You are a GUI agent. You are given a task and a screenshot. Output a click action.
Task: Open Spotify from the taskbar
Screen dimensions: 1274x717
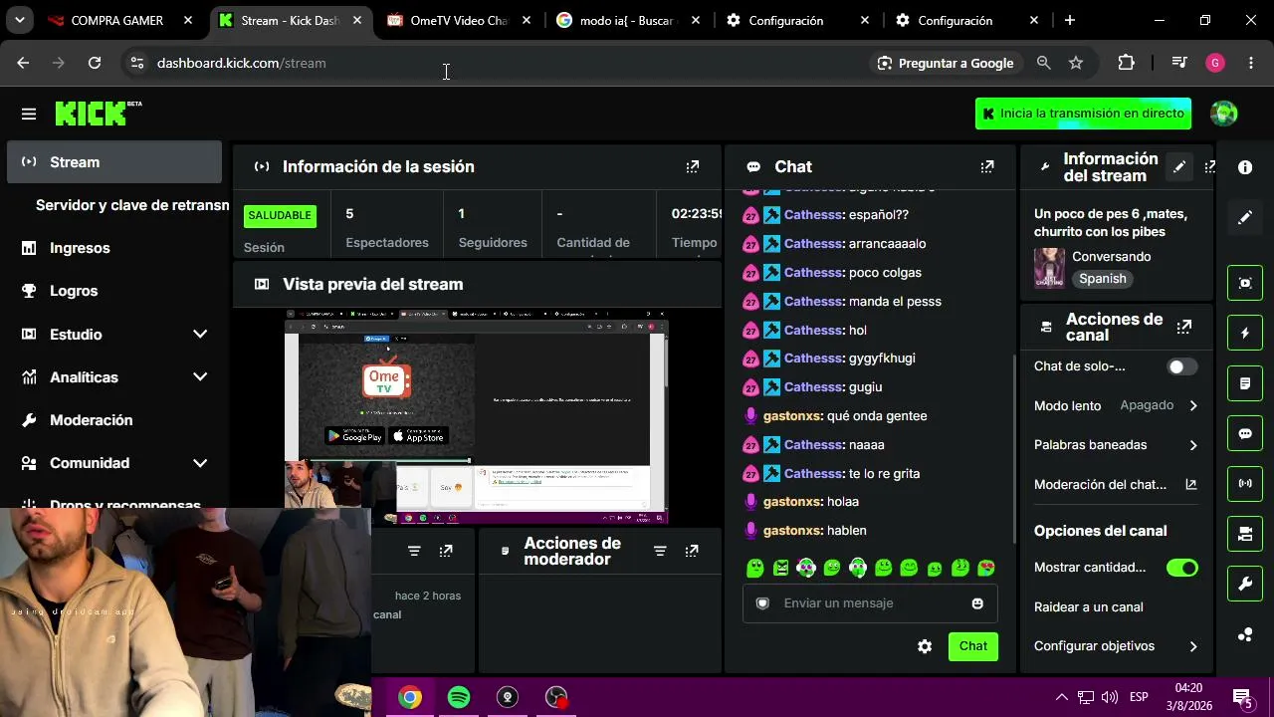459,697
